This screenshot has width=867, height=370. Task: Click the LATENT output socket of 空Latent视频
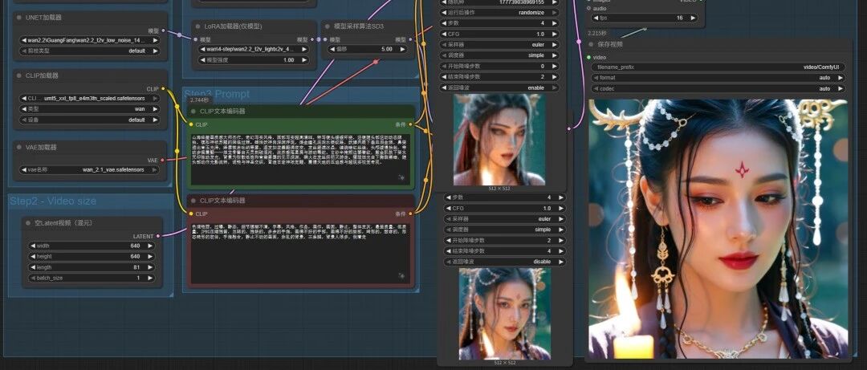coord(158,236)
